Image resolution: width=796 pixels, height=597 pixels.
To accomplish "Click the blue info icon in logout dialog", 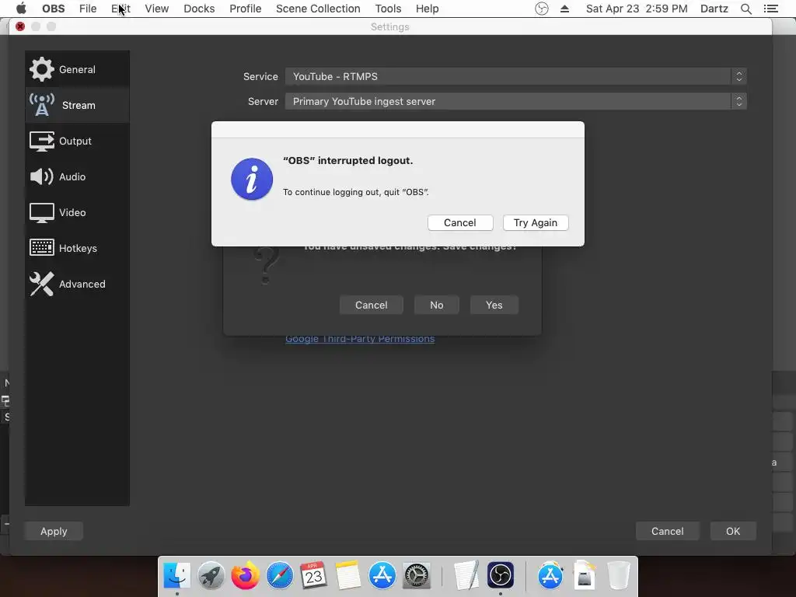I will [x=252, y=179].
